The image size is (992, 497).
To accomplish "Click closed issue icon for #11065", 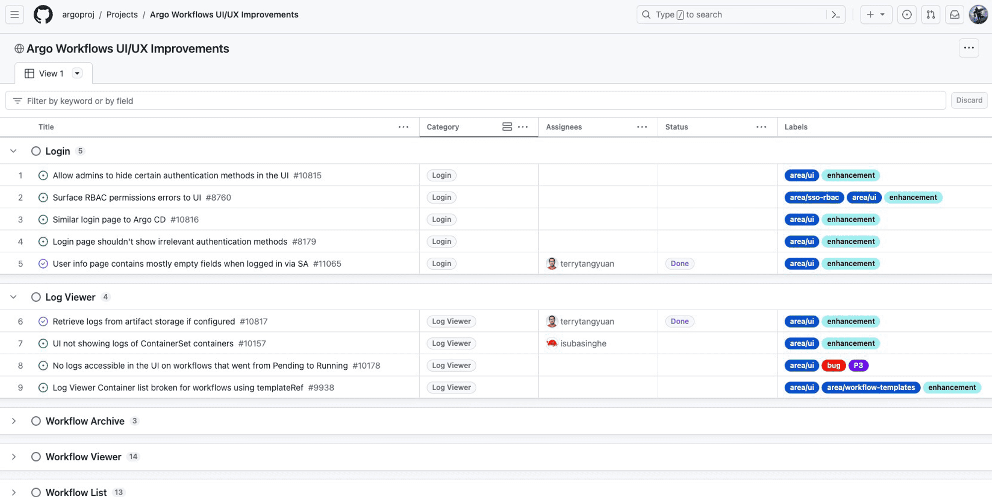I will tap(43, 264).
